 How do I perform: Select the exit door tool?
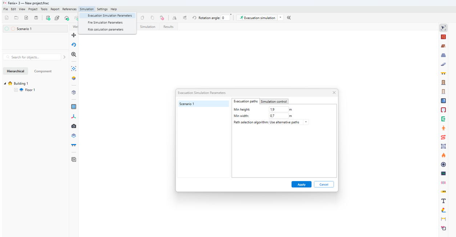pos(443,119)
